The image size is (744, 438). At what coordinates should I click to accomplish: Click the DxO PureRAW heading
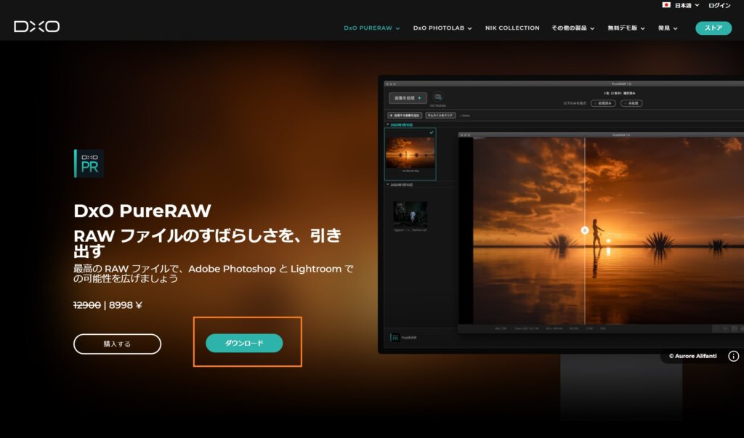(x=142, y=211)
